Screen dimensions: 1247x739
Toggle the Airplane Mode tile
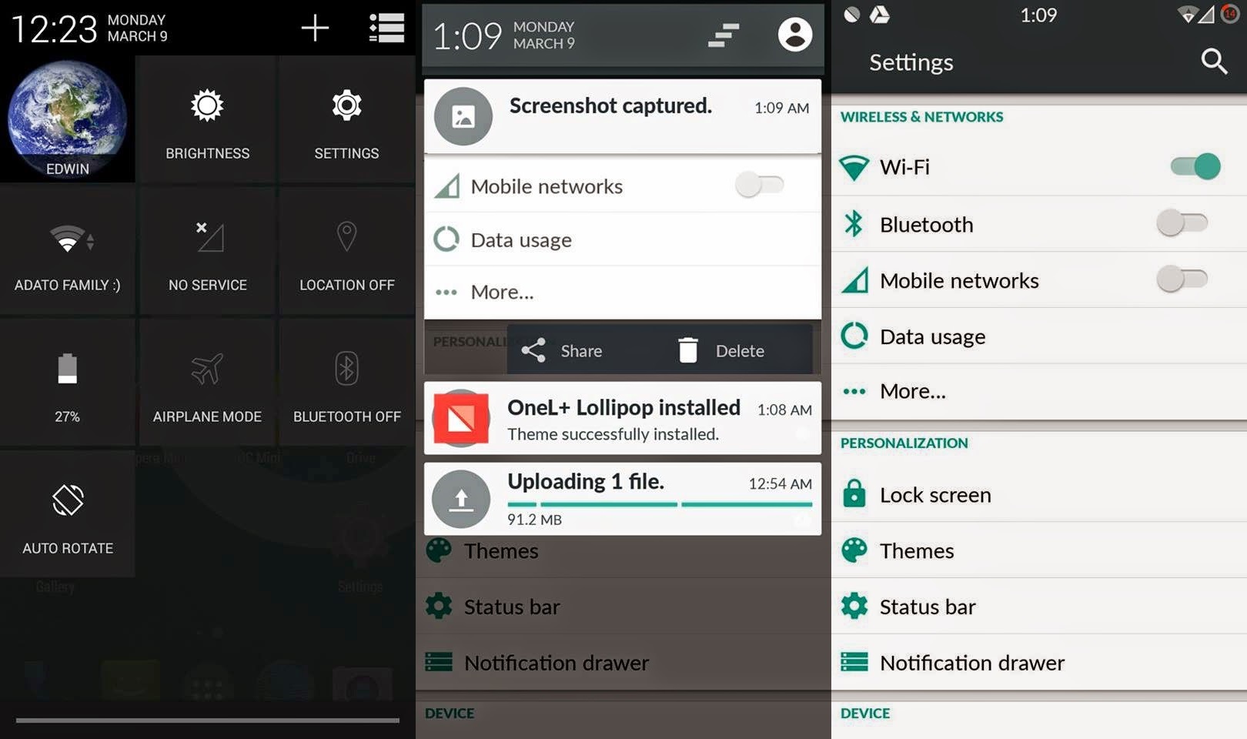pyautogui.click(x=207, y=383)
